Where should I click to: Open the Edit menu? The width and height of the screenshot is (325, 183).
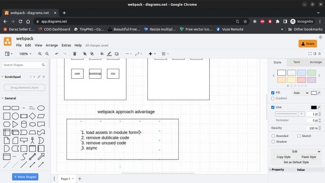(x=28, y=45)
